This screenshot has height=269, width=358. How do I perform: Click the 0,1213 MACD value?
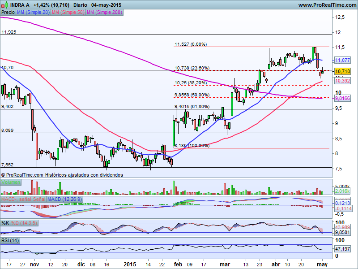click(342, 203)
